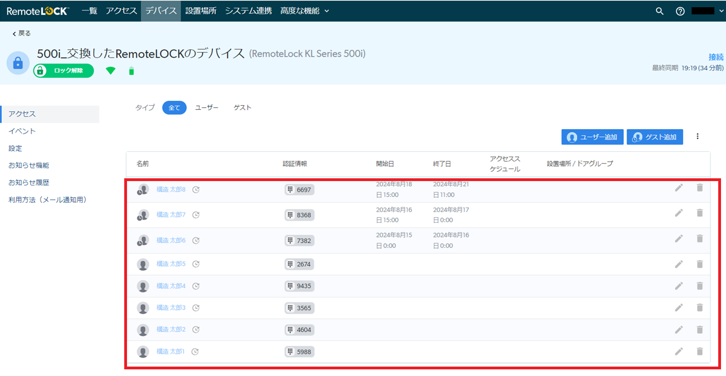The height and width of the screenshot is (376, 726).
Task: Delete the 構造 太郎5 access entry
Action: point(699,264)
